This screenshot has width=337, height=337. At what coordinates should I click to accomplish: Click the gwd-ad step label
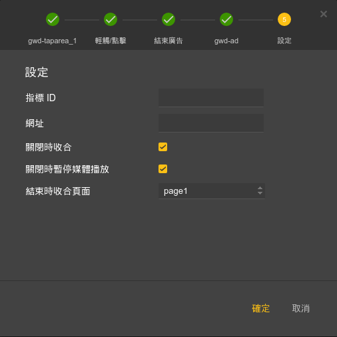click(x=226, y=41)
